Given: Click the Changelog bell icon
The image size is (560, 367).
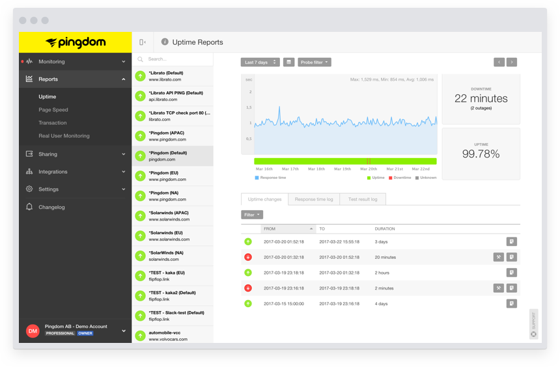Looking at the screenshot, I should 29,207.
